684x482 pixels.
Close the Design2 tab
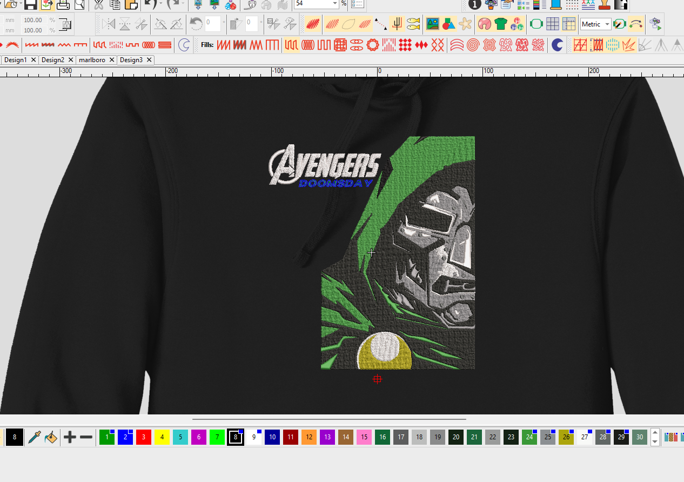point(70,60)
